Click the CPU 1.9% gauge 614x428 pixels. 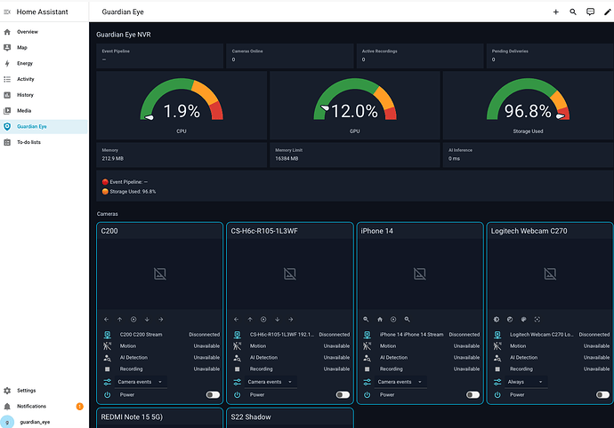(x=182, y=106)
